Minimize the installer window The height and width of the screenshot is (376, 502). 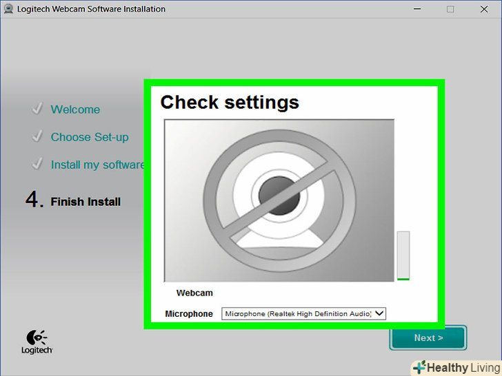(x=416, y=9)
